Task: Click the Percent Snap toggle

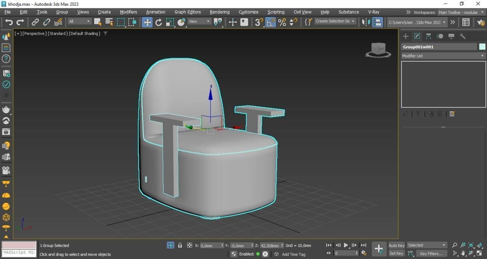Action: point(282,22)
